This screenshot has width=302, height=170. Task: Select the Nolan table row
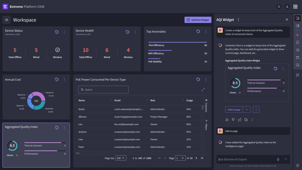[x=139, y=109]
